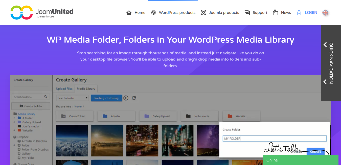The width and height of the screenshot is (341, 165).
Task: Open the mountain aerial photo thumbnail
Action: coord(72,141)
